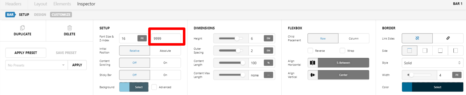Choose the top border side icon
The width and height of the screenshot is (466, 95).
pyautogui.click(x=409, y=51)
